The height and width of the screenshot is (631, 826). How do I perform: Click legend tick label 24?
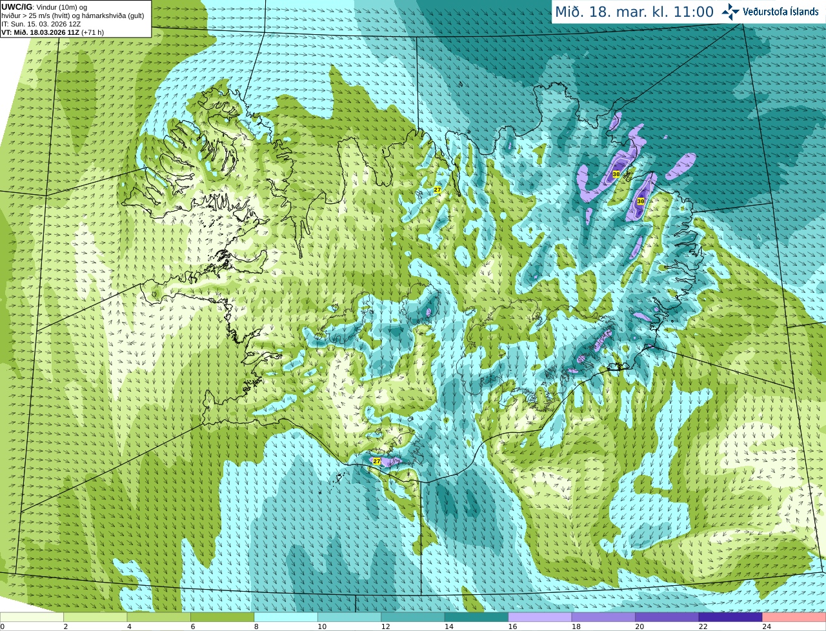767,626
